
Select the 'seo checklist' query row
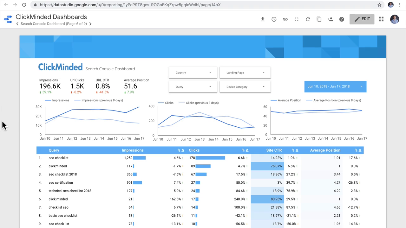(x=200, y=158)
